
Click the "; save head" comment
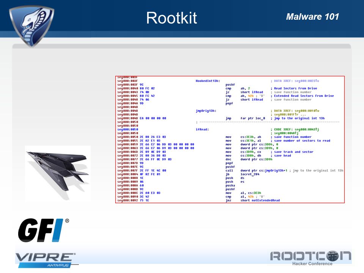click(x=281, y=155)
